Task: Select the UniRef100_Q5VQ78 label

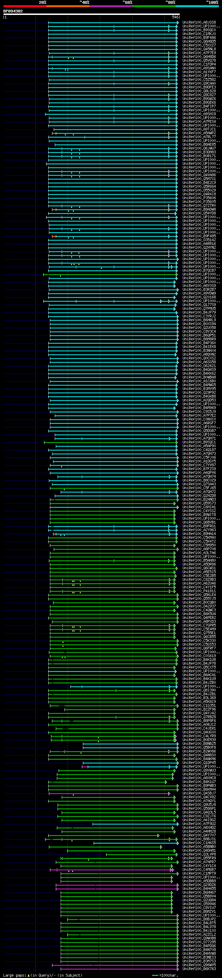Action: [x=199, y=60]
